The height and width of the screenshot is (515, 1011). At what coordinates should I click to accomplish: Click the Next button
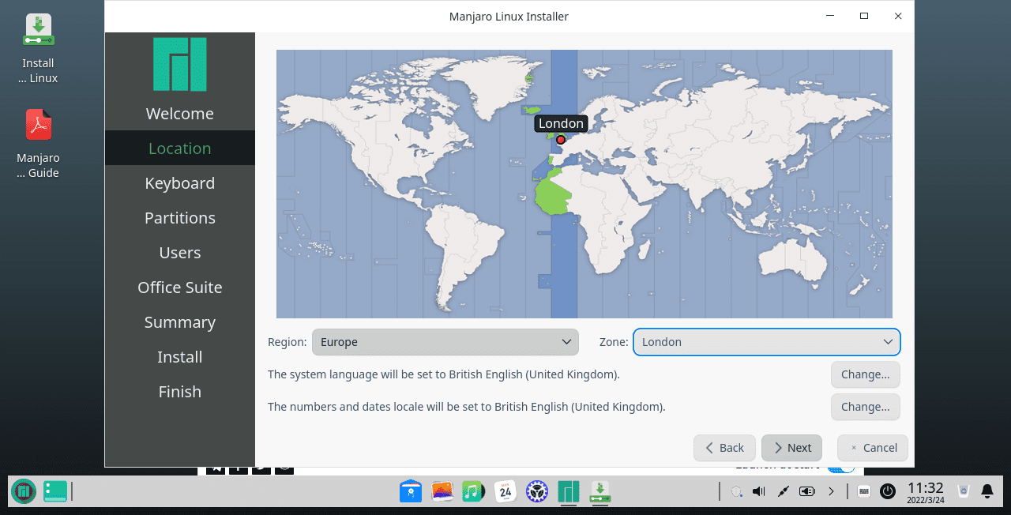click(x=791, y=448)
